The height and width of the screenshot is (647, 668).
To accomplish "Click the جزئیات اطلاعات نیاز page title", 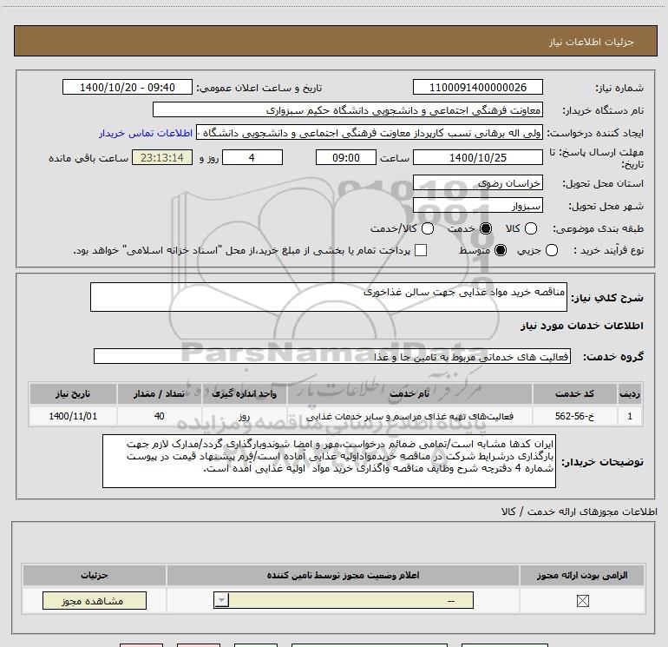I will coord(592,42).
